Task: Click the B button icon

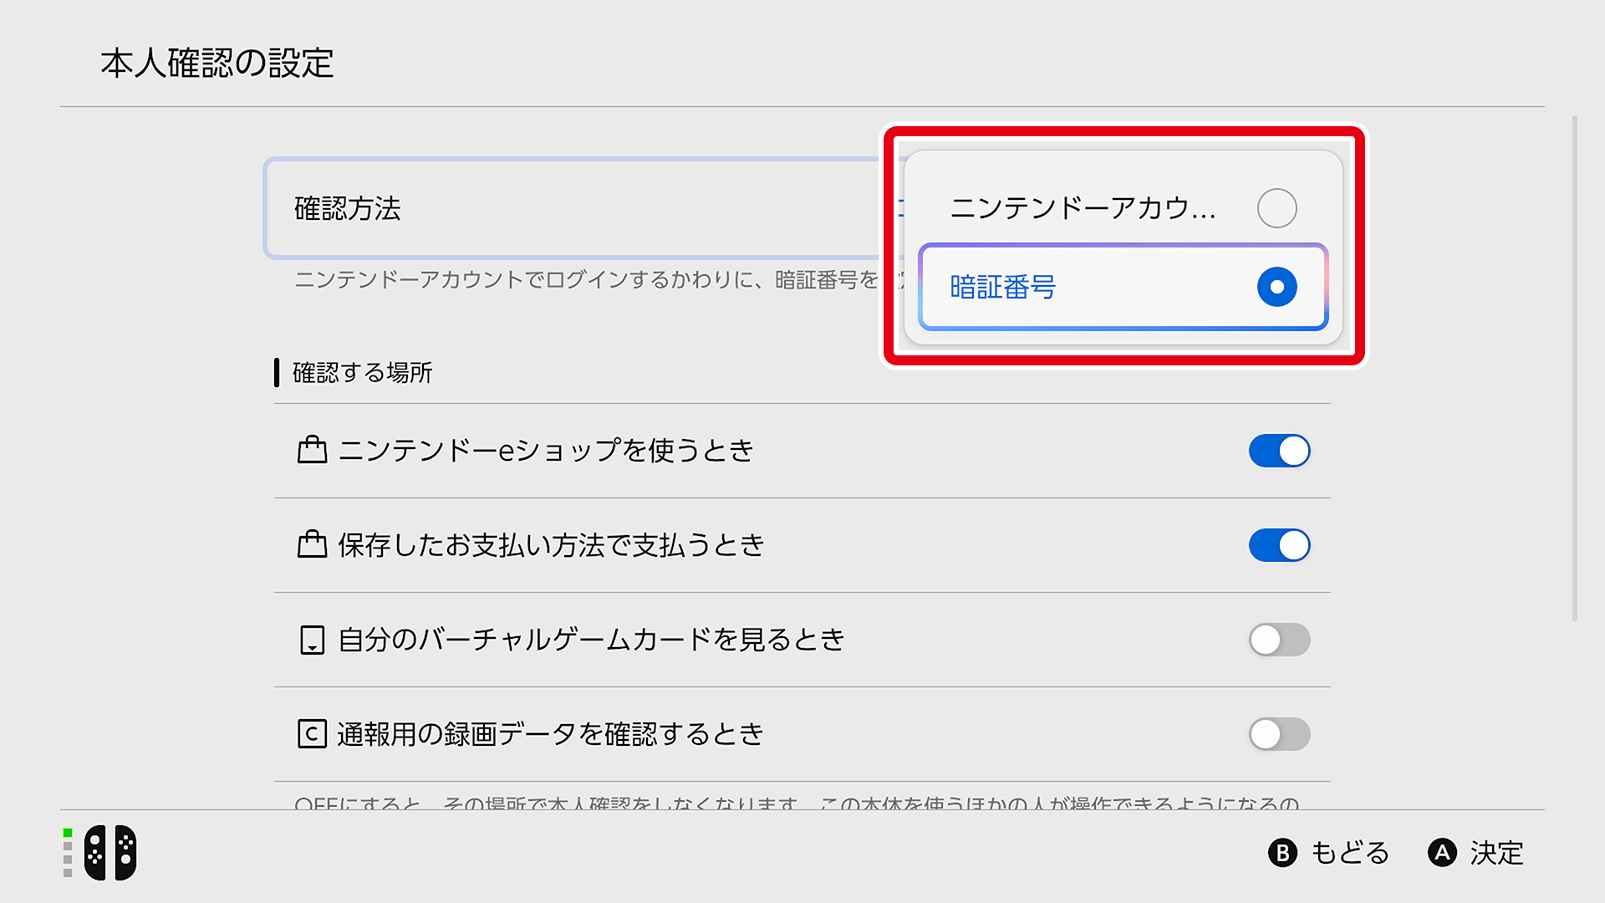Action: pos(1282,853)
